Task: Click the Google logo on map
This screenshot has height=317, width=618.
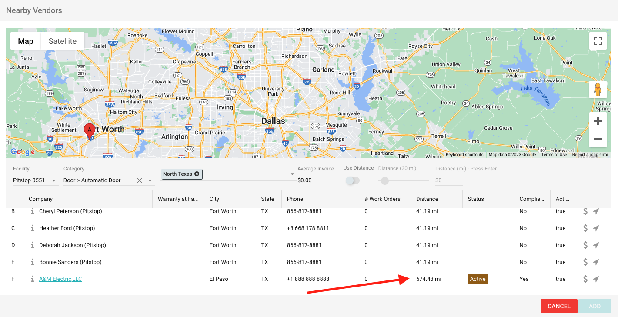Action: (x=23, y=152)
